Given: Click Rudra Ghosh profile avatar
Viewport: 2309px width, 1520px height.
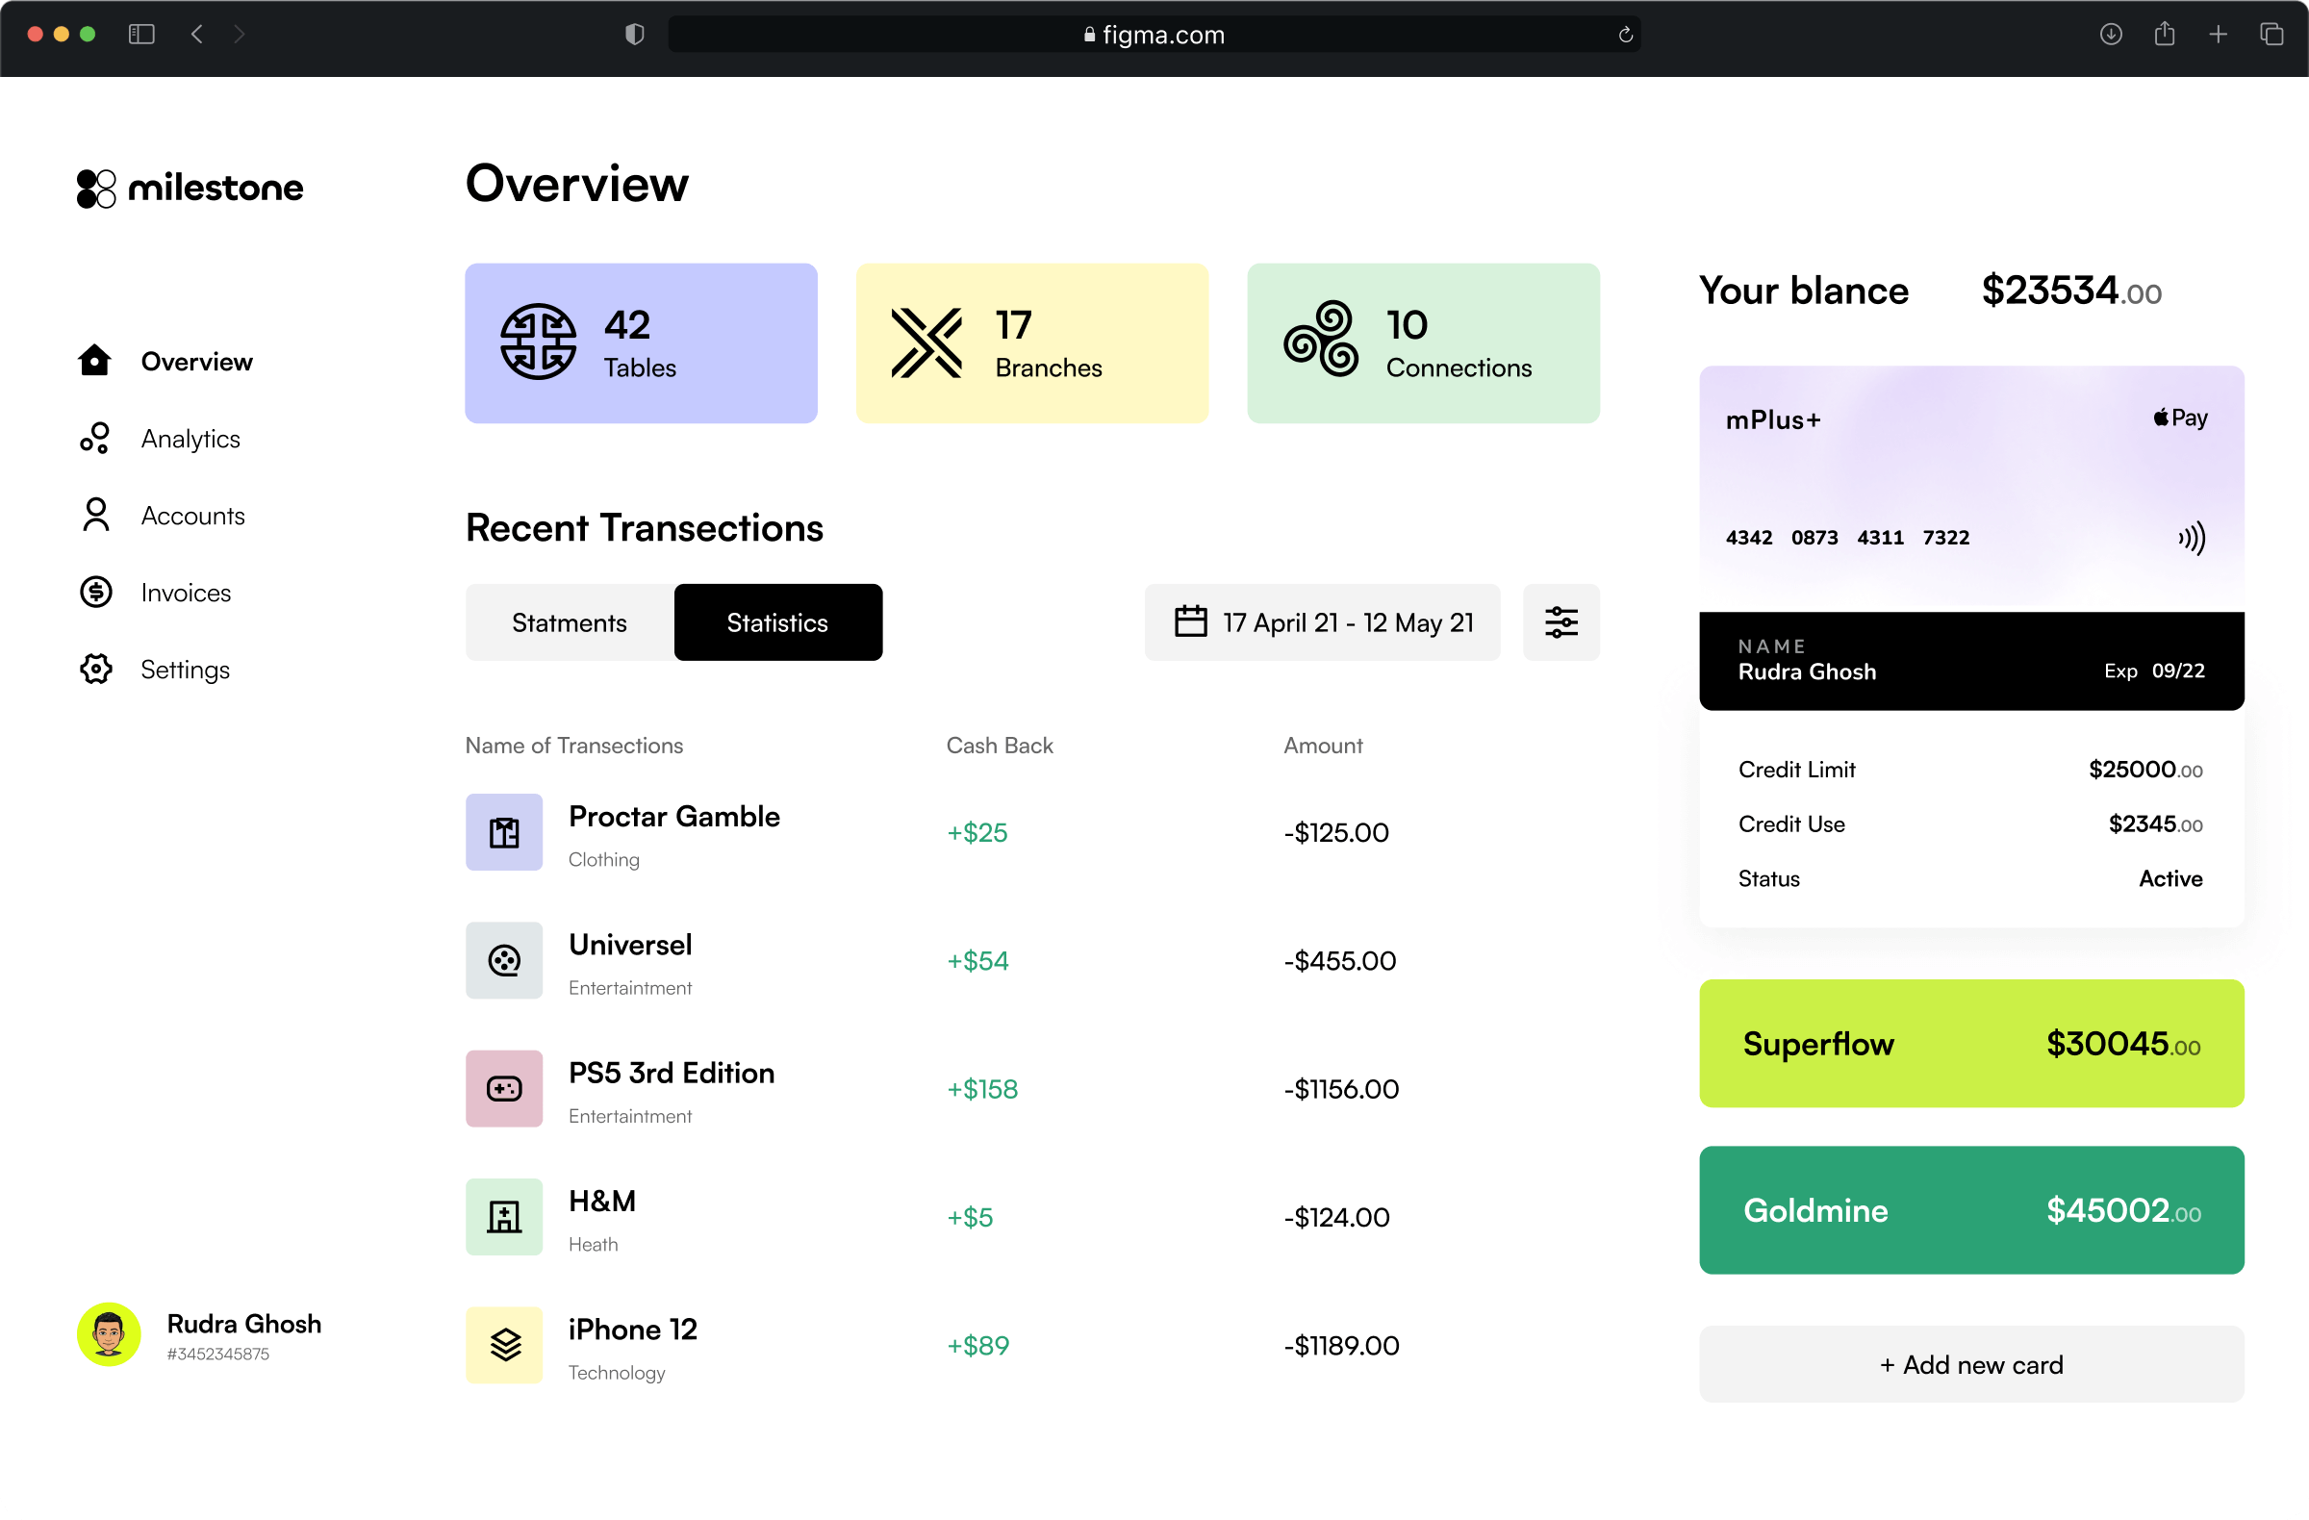Looking at the screenshot, I should [x=109, y=1333].
